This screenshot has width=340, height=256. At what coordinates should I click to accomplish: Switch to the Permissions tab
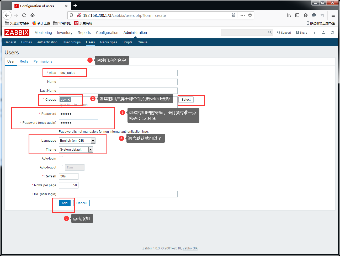(43, 62)
